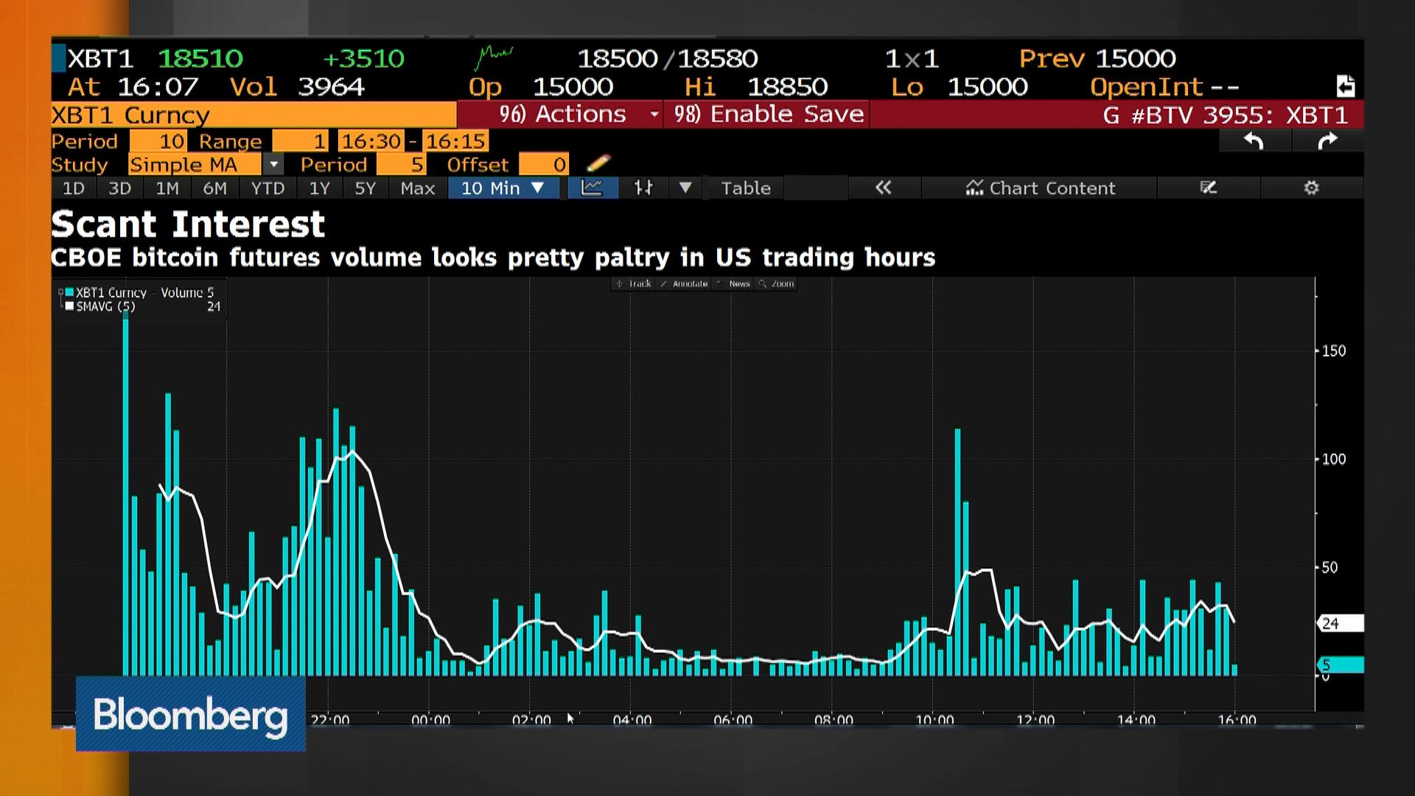
Task: Click the Simple MA study field
Action: click(195, 164)
